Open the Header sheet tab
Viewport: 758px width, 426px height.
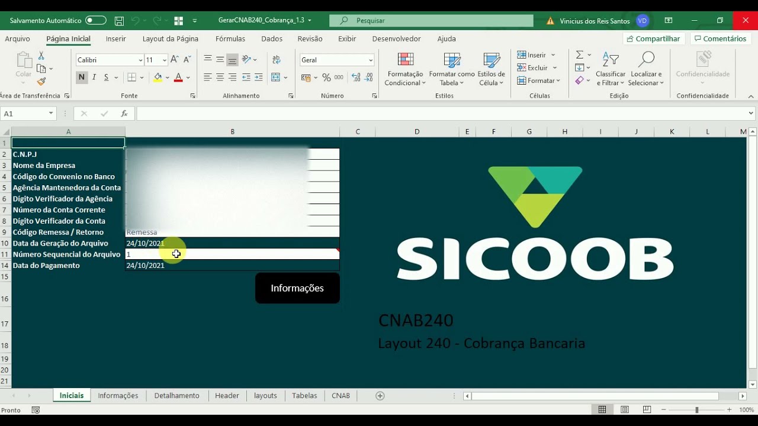(x=227, y=395)
